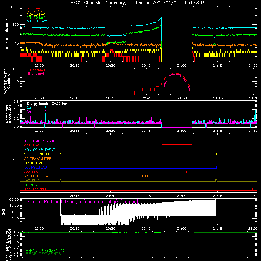Select the Collimator 8 legend entry
The image size is (261, 261).
(37, 108)
